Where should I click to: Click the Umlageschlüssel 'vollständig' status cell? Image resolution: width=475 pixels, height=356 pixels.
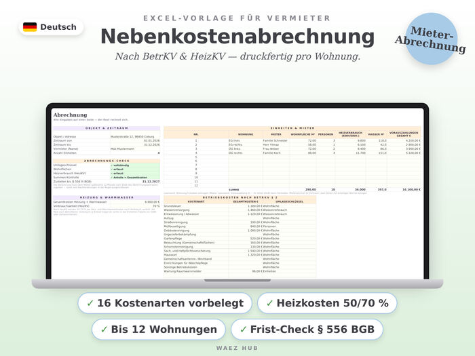[x=135, y=165]
